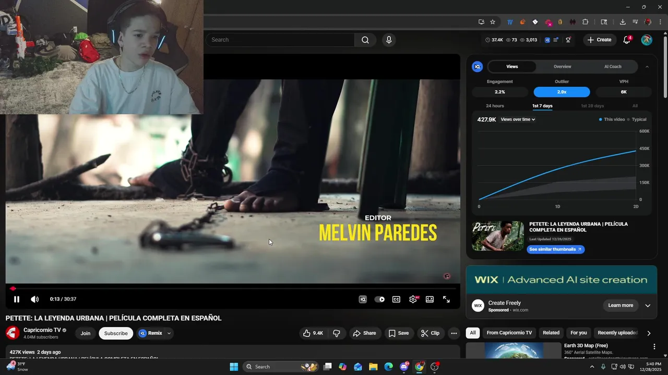Expand the Remix dropdown arrow
Viewport: 668px width, 375px height.
[169, 333]
